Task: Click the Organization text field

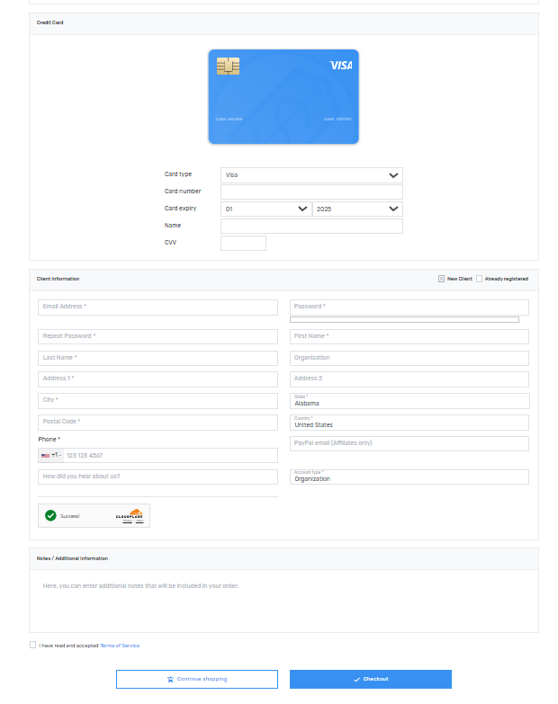Action: tap(409, 358)
